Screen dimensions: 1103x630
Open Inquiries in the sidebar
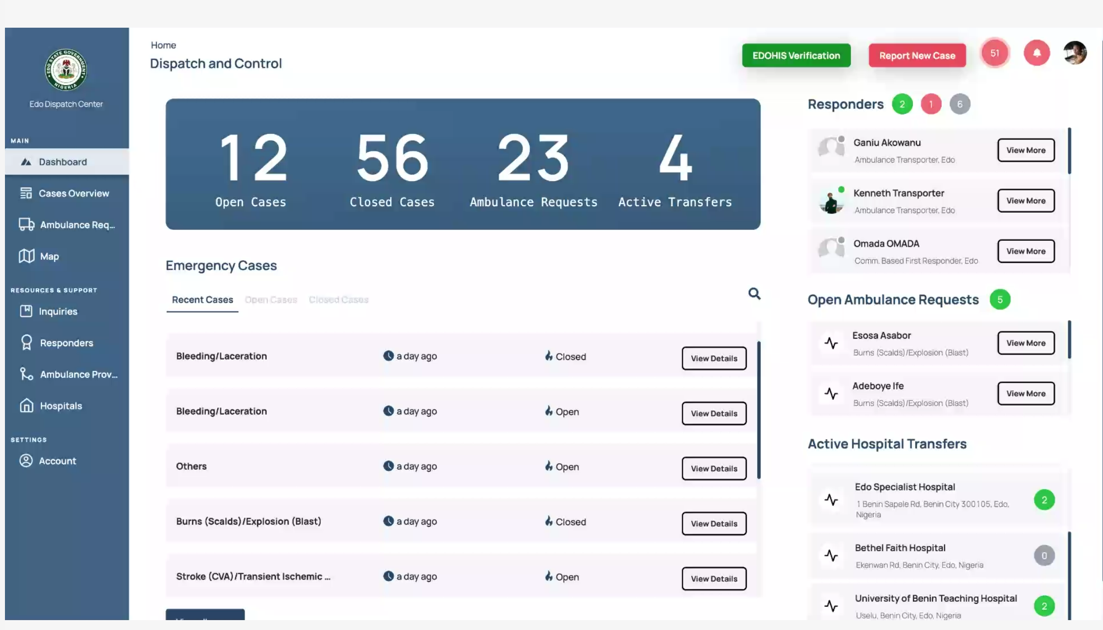[58, 312]
